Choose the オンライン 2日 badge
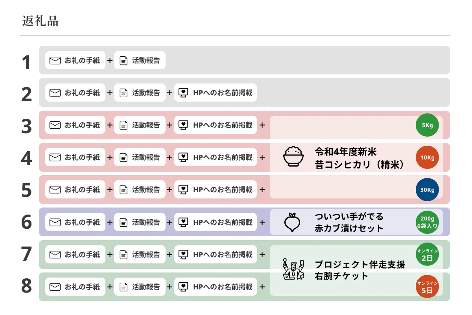472x315 pixels. point(427,254)
